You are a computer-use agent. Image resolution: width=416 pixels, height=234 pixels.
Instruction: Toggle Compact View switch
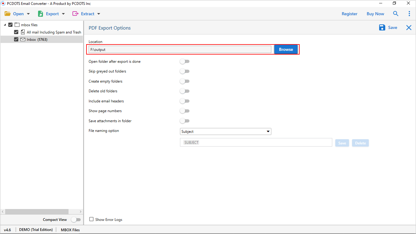click(76, 220)
